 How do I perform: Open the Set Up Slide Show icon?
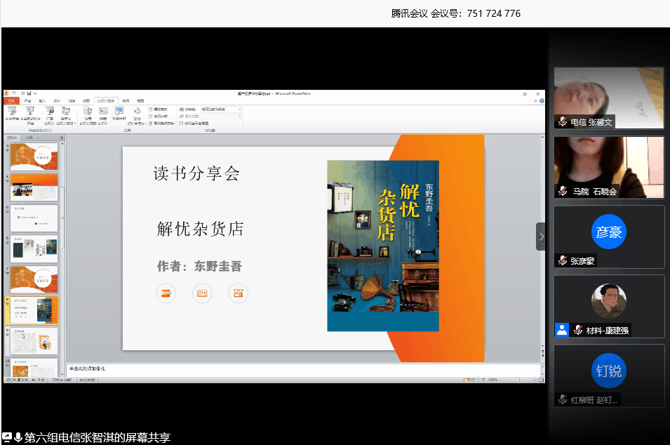[88, 113]
